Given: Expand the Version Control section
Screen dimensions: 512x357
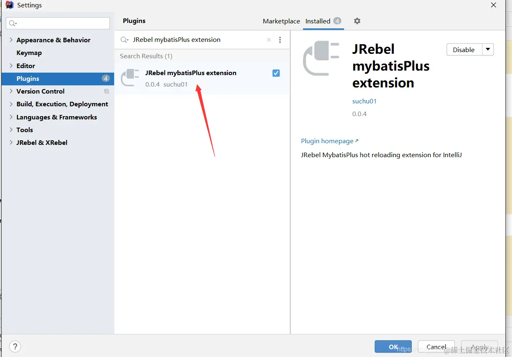Looking at the screenshot, I should 11,91.
